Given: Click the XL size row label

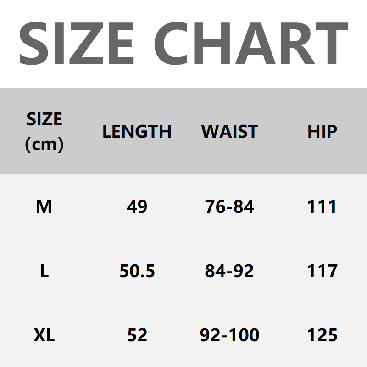Looking at the screenshot, I should (44, 336).
